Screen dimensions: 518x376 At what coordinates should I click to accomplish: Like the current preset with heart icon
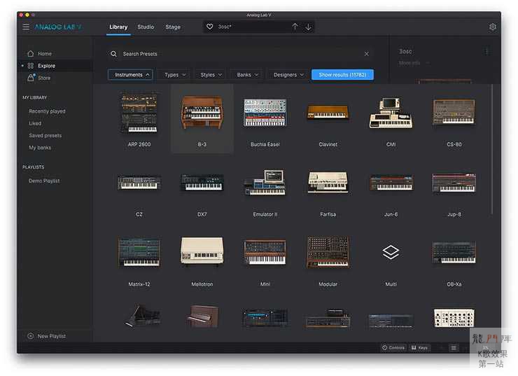[x=209, y=27]
